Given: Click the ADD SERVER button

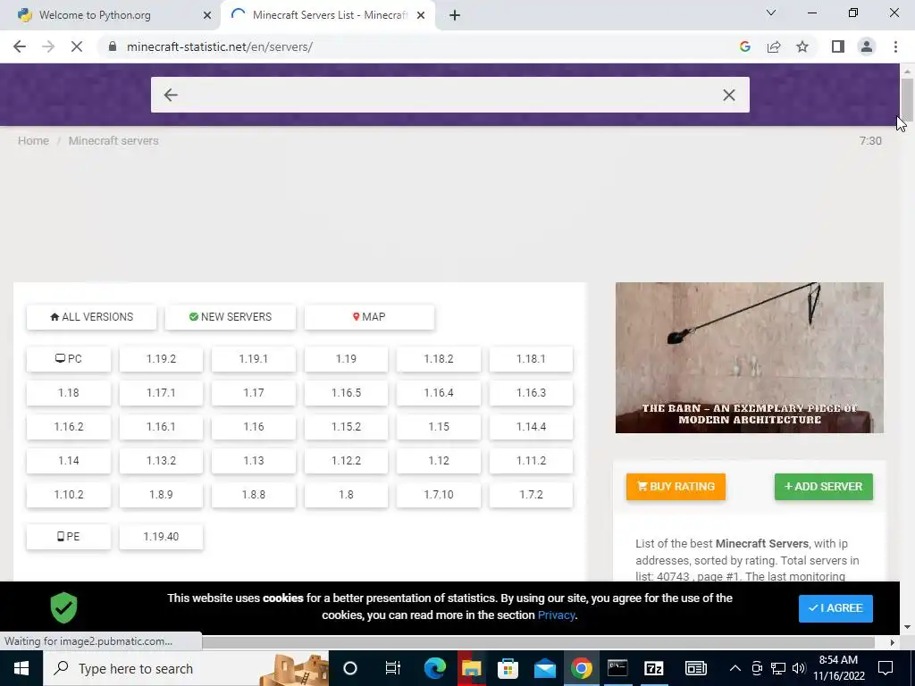Looking at the screenshot, I should click(823, 487).
